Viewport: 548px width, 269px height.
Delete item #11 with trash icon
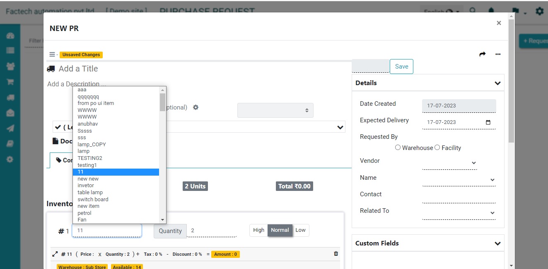click(x=336, y=254)
